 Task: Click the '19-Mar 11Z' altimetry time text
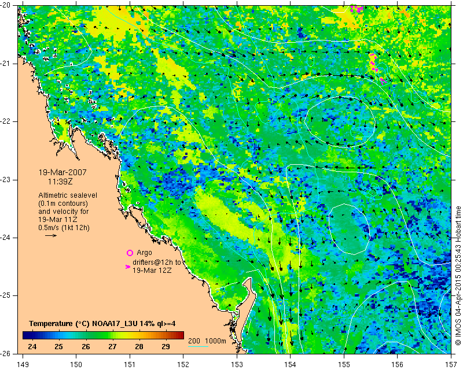click(x=57, y=220)
